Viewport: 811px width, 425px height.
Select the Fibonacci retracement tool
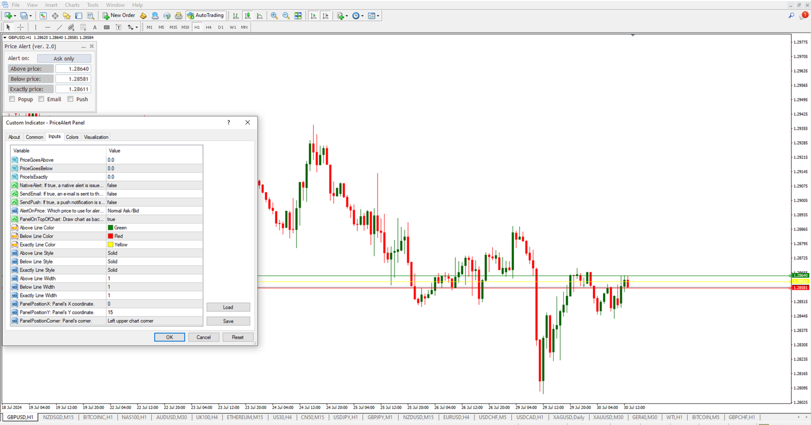click(83, 27)
